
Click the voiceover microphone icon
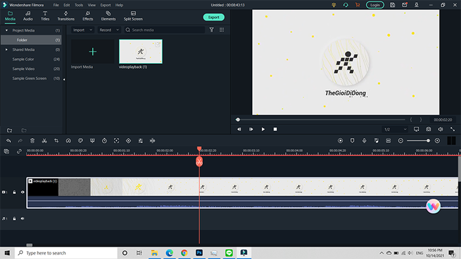(x=364, y=141)
